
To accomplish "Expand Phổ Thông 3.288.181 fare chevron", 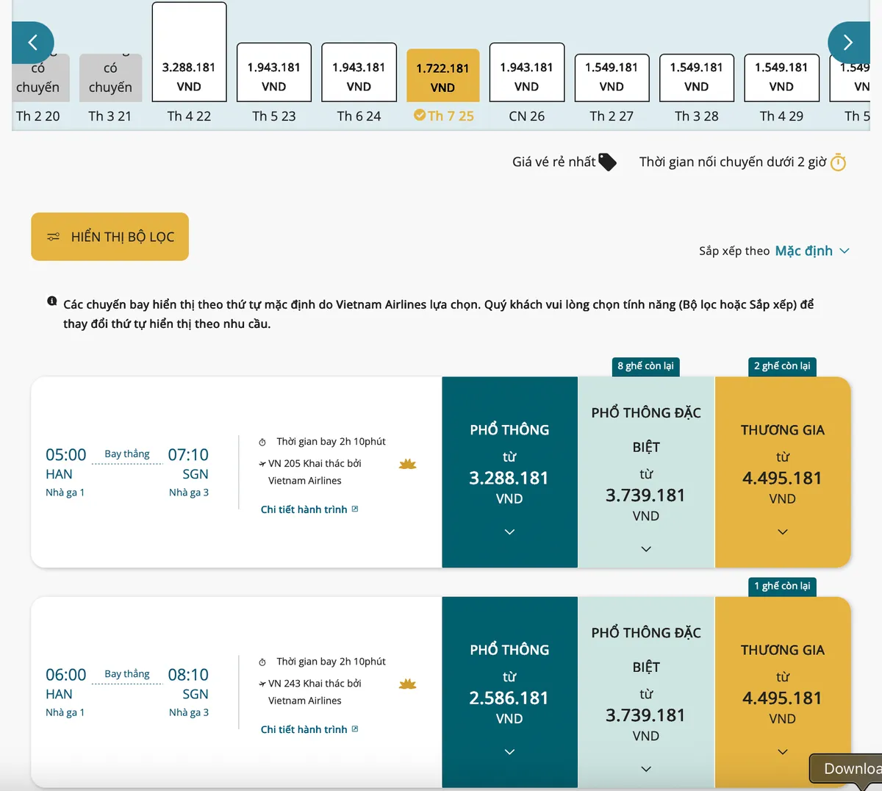I will click(x=509, y=531).
